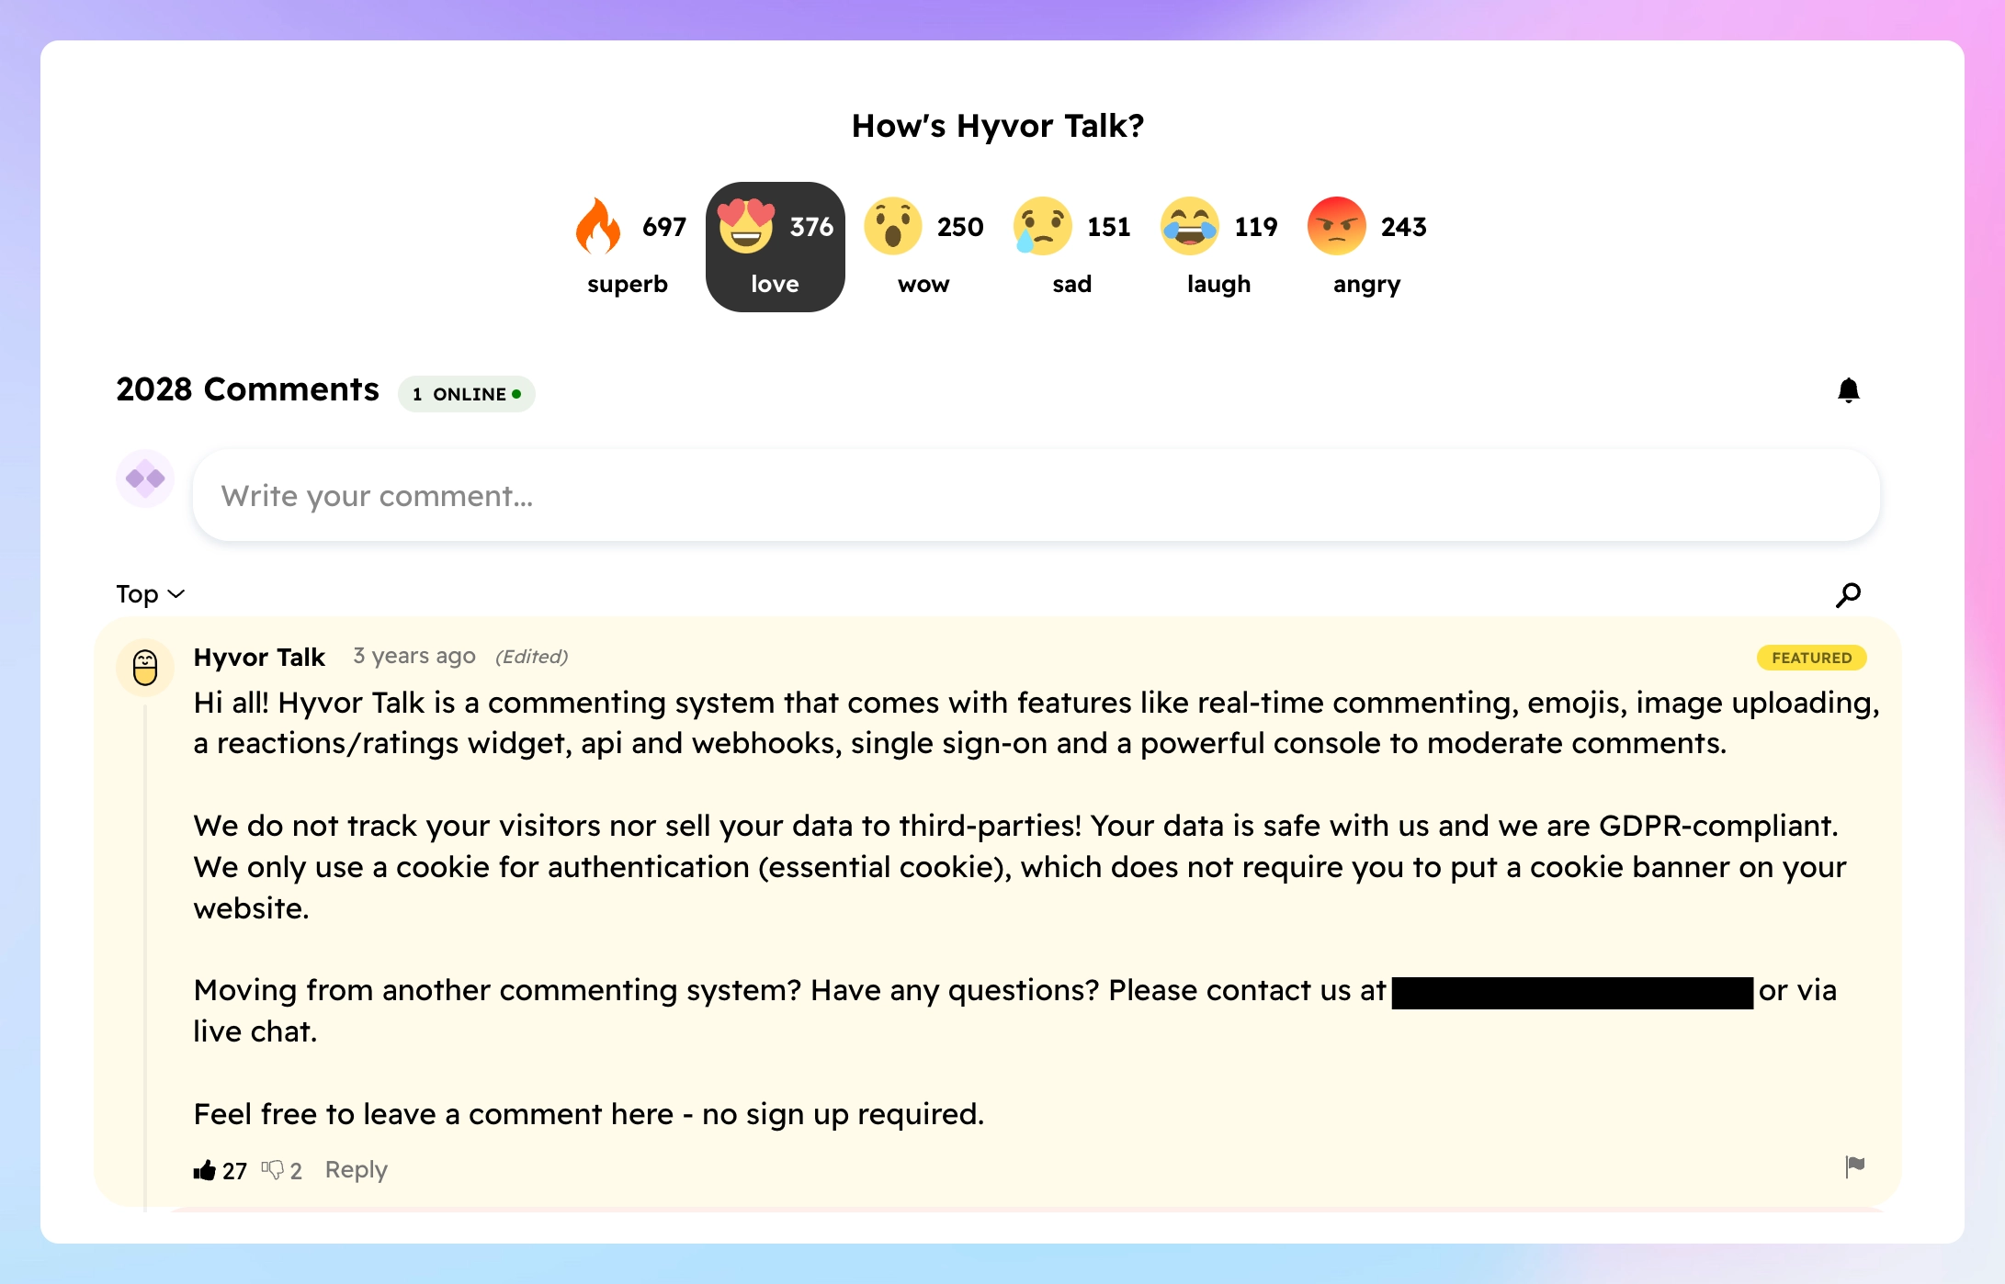Screen dimensions: 2005x1284
Task: Click the search magnifier icon
Action: coord(1847,594)
